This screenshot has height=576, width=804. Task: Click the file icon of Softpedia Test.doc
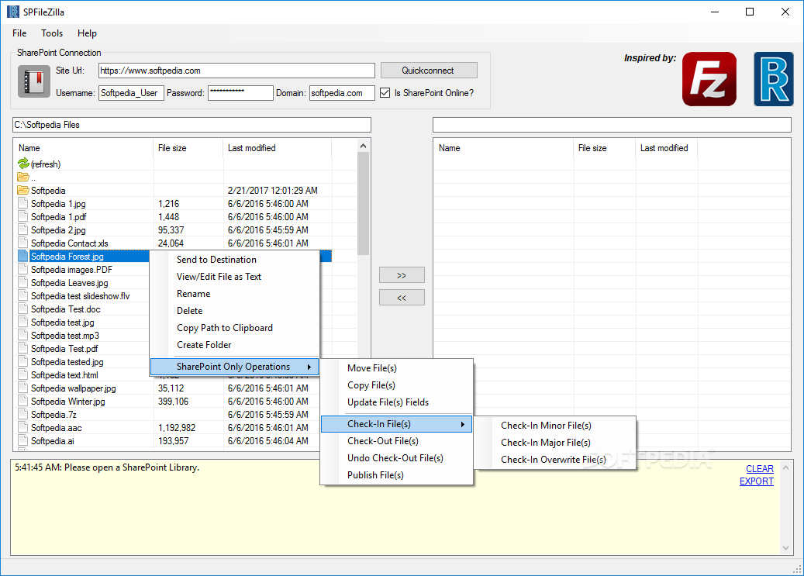point(22,309)
